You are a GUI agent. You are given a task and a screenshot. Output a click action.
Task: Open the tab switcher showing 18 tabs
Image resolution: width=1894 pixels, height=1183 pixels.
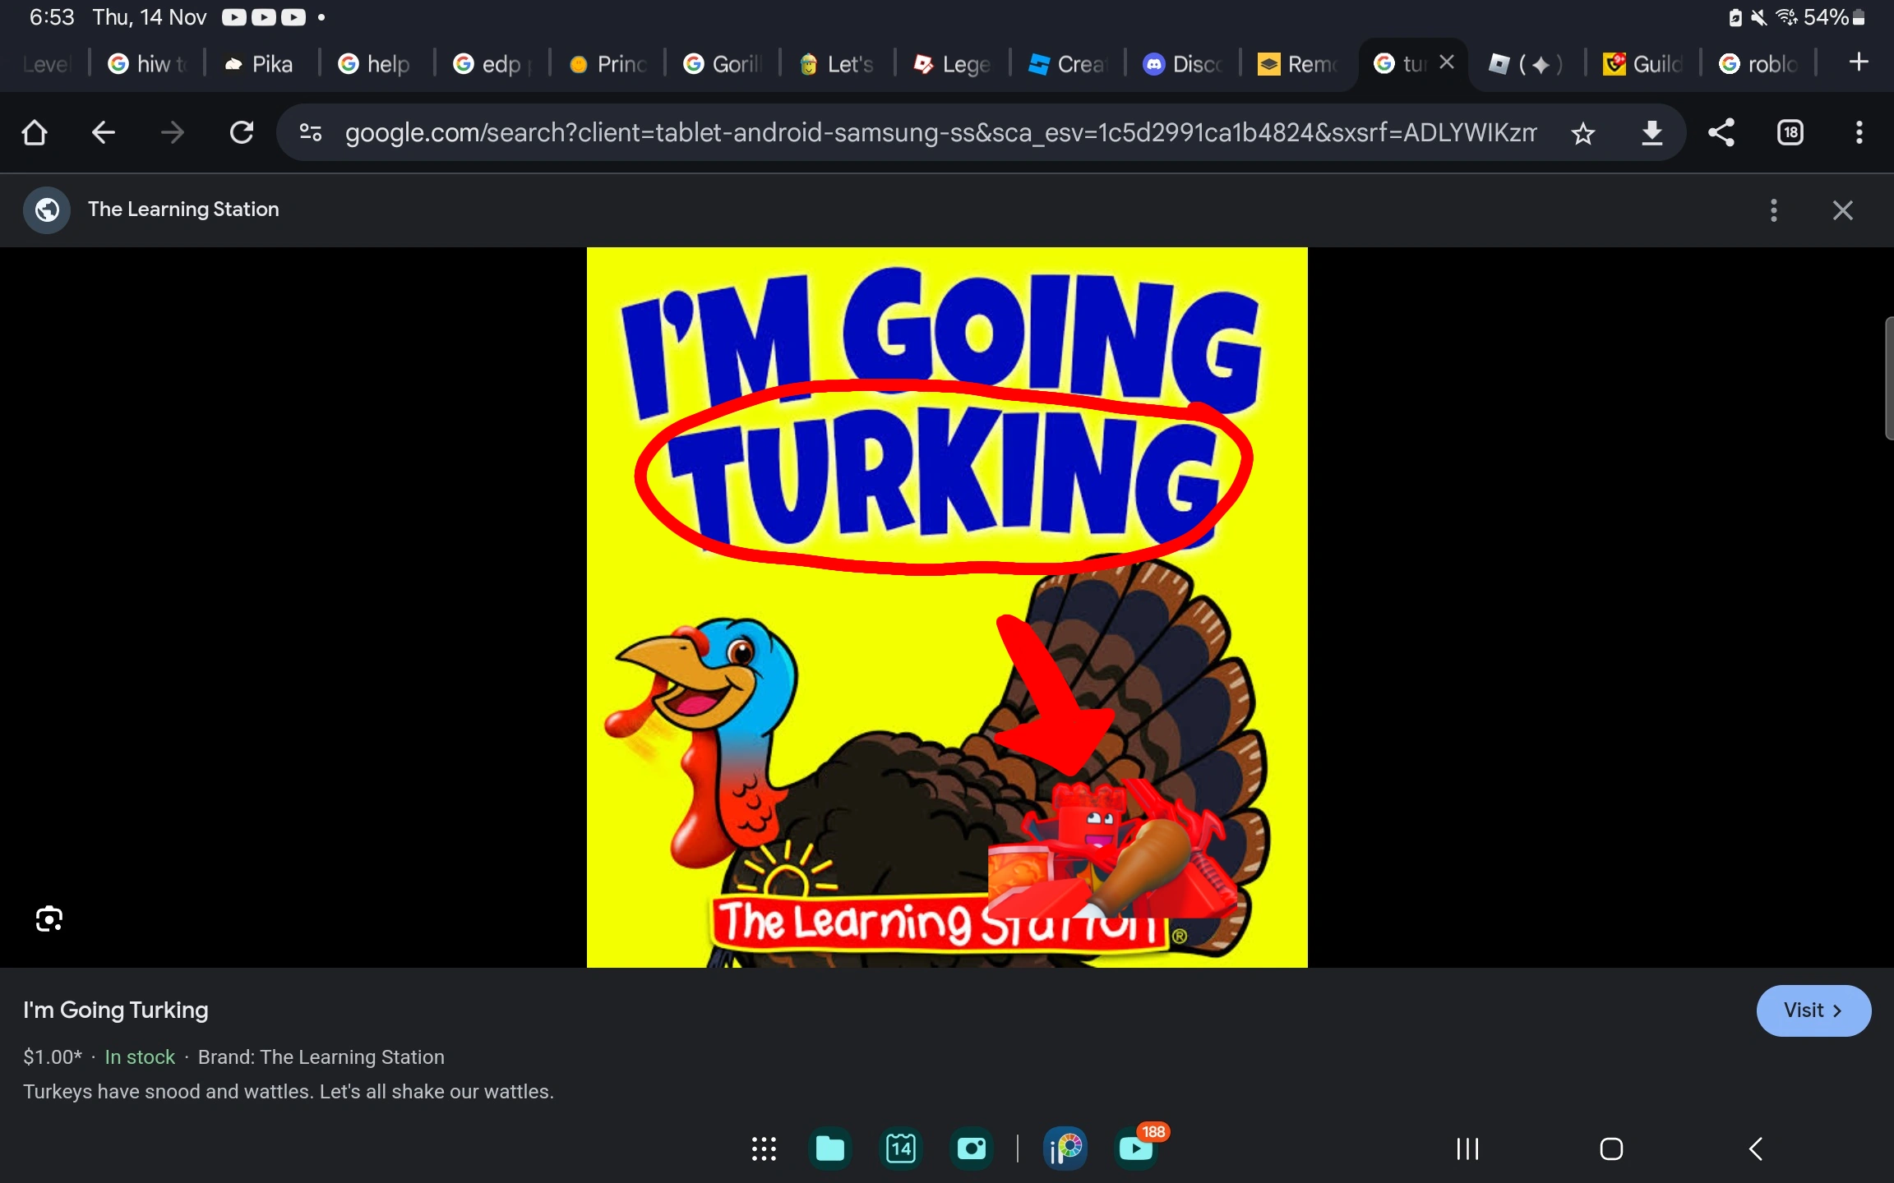click(x=1790, y=132)
